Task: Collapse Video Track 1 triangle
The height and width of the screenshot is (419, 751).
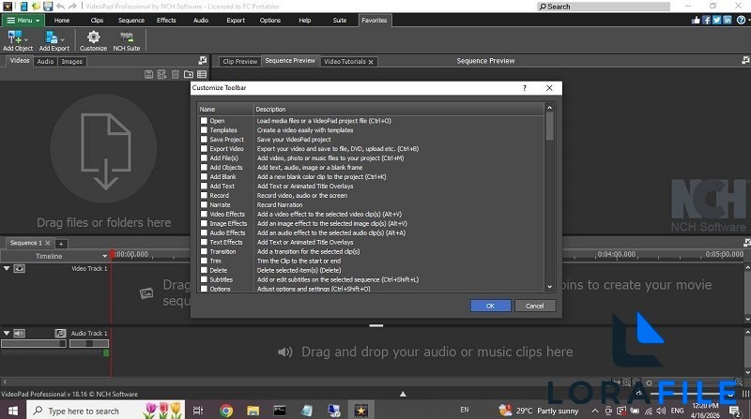Action: pyautogui.click(x=7, y=269)
